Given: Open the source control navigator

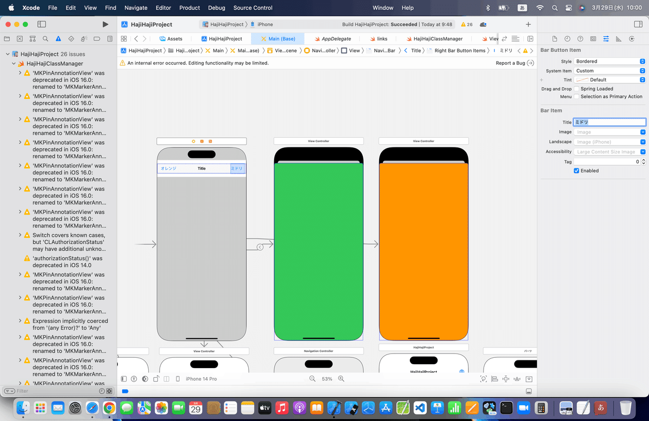Looking at the screenshot, I should (x=20, y=39).
